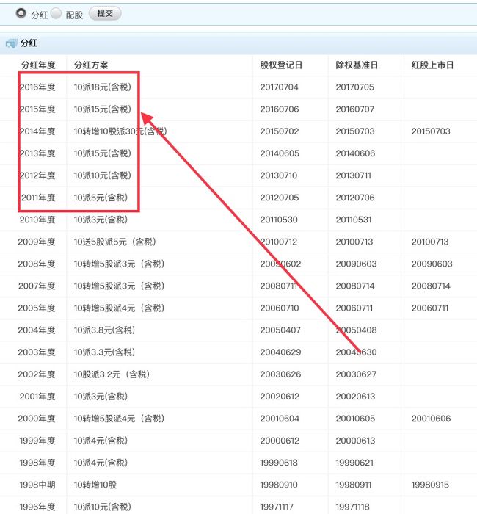
Task: Click the 2012年度 row label
Action: (x=37, y=175)
